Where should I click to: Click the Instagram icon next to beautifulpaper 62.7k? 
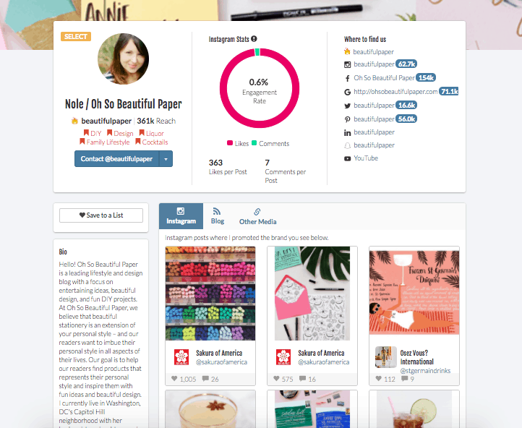[x=347, y=64]
